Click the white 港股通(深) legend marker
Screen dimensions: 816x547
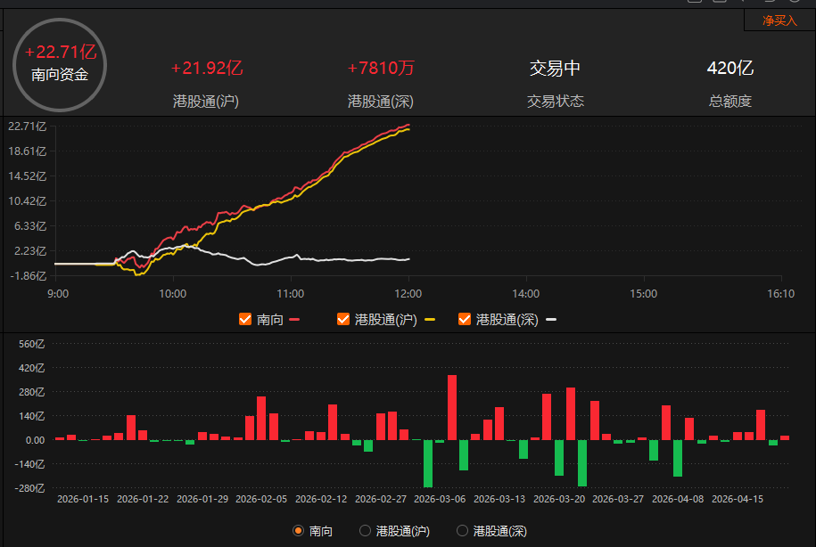[551, 319]
